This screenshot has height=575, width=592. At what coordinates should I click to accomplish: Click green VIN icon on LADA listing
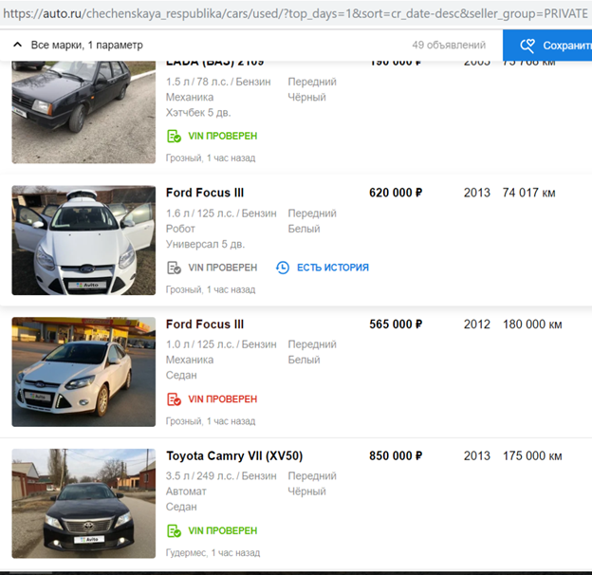tap(174, 136)
